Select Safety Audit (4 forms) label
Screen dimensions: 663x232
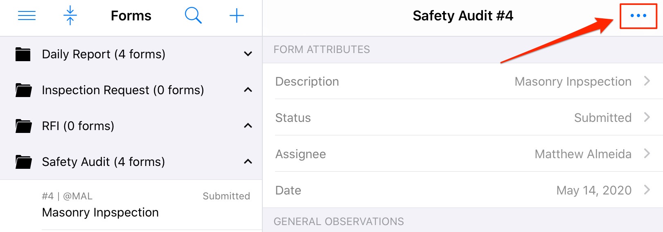pyautogui.click(x=103, y=162)
